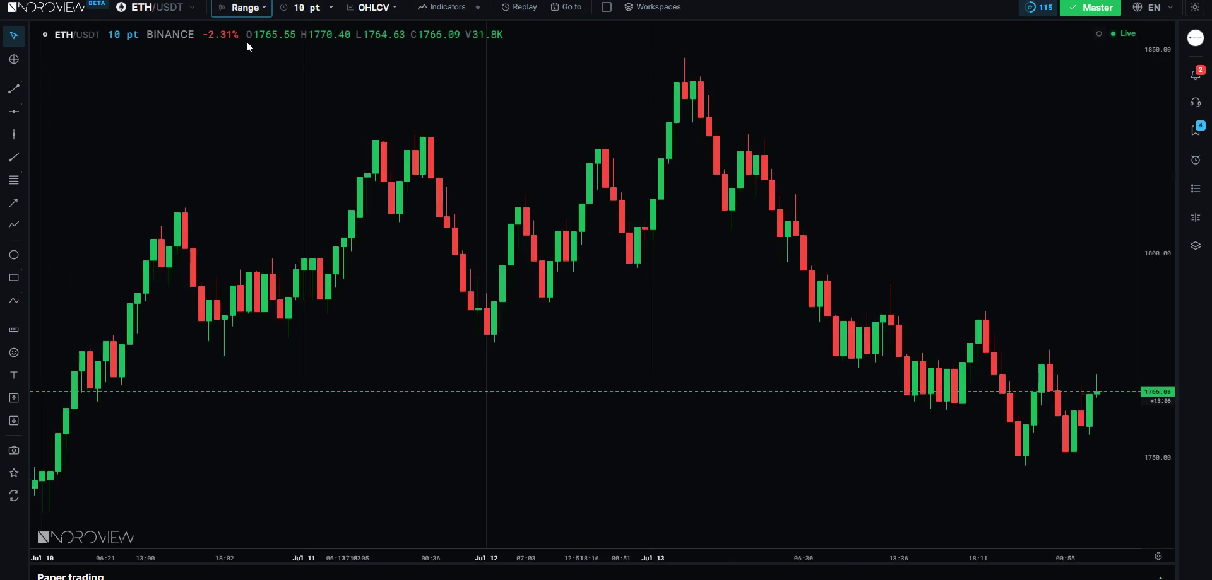Toggle the Live data indicator
The width and height of the screenshot is (1212, 580).
click(x=1123, y=33)
